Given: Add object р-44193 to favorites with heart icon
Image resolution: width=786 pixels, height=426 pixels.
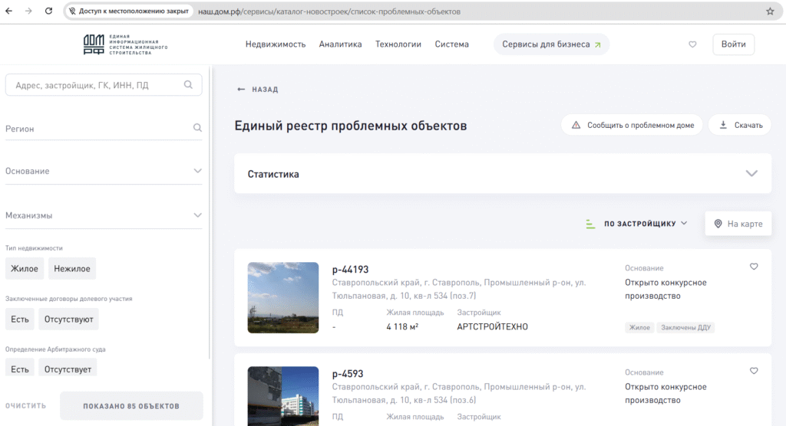Looking at the screenshot, I should click(754, 267).
